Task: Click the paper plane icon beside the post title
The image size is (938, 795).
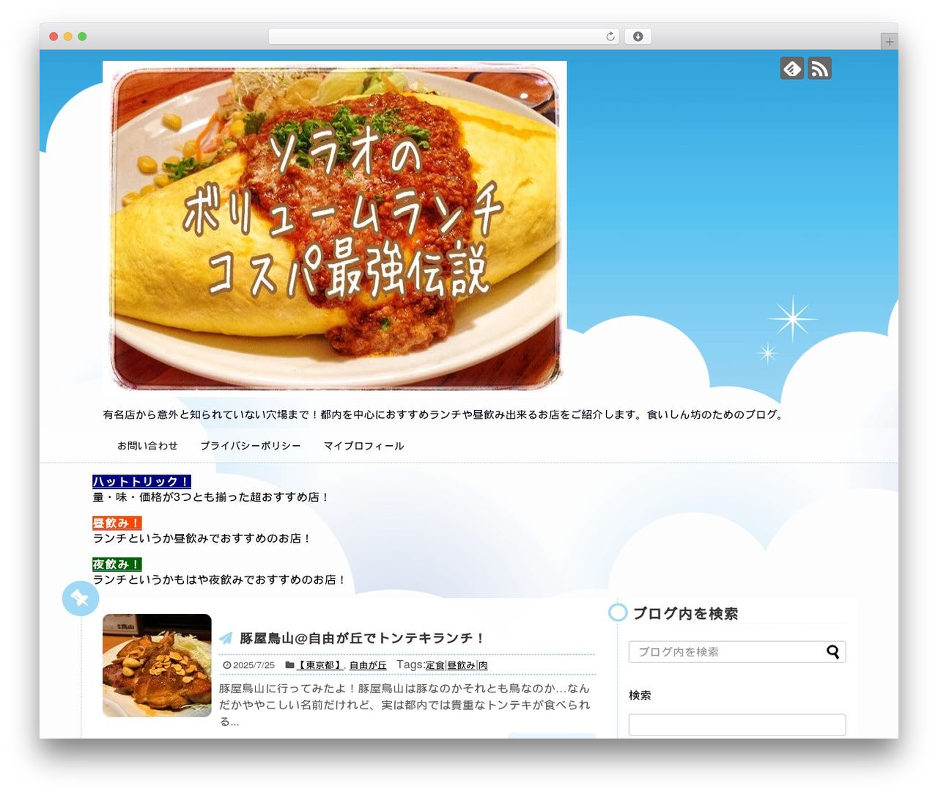Action: pyautogui.click(x=226, y=638)
